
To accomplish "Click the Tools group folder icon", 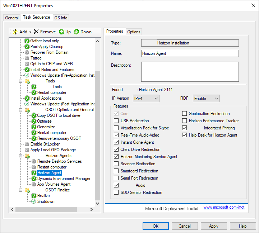I will (x=27, y=81).
